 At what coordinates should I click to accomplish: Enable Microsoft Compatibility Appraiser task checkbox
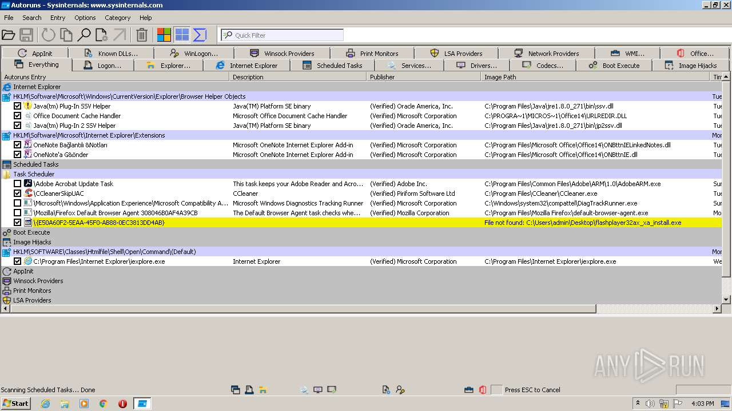18,203
